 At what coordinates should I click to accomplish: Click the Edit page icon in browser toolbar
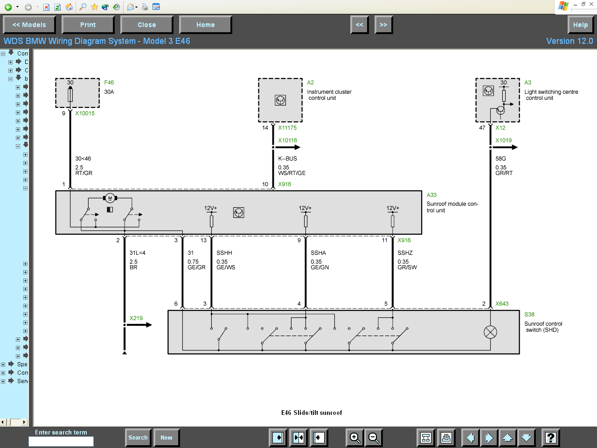(x=156, y=7)
